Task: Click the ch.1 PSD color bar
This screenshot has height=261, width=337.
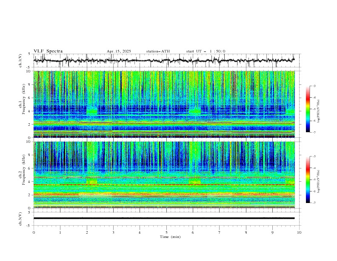Action: point(308,109)
